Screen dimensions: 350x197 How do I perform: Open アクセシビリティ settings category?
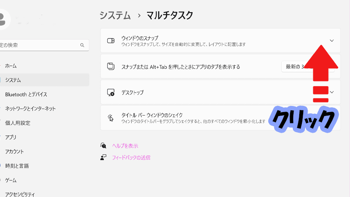click(20, 194)
